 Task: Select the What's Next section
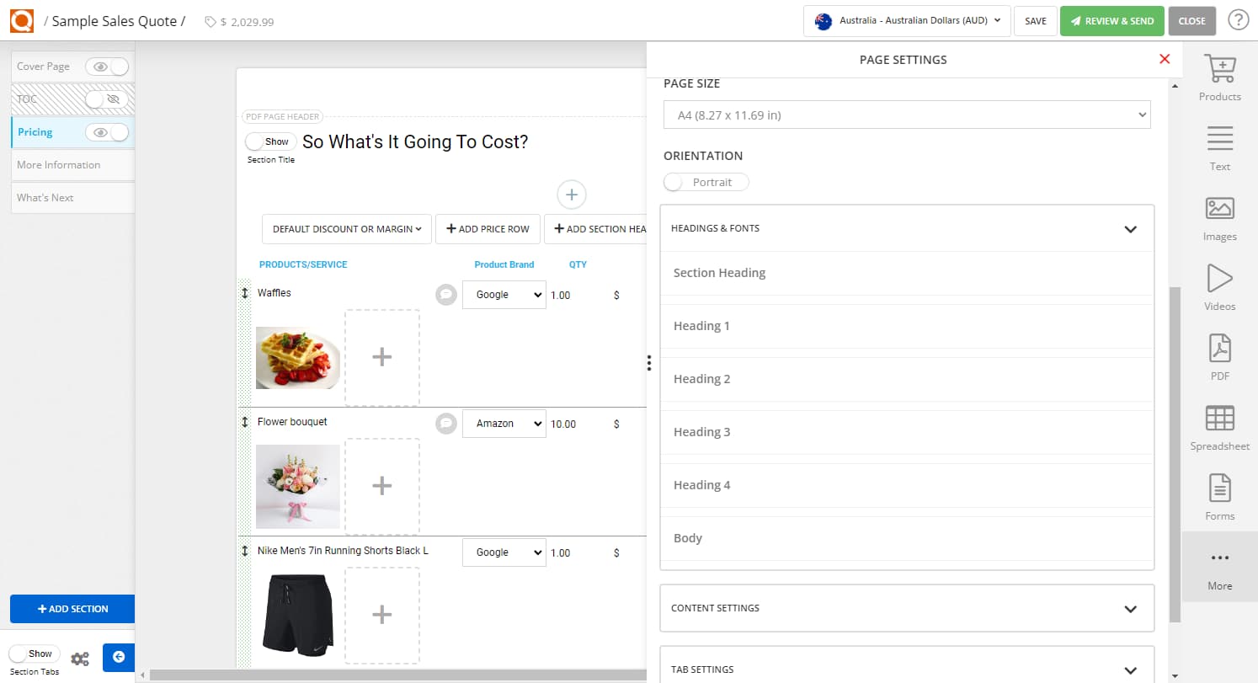point(45,198)
